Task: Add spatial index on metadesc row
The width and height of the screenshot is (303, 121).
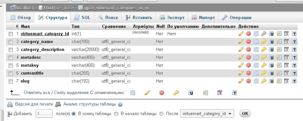Action: point(286,57)
